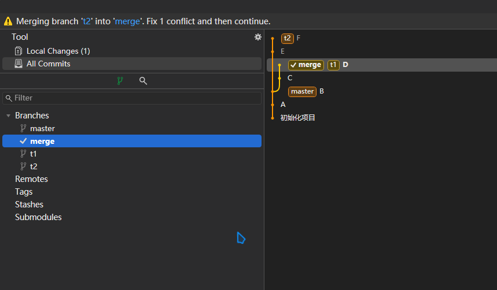Viewport: 497px width, 290px height.
Task: Expand the Remotes section
Action: tap(31, 179)
